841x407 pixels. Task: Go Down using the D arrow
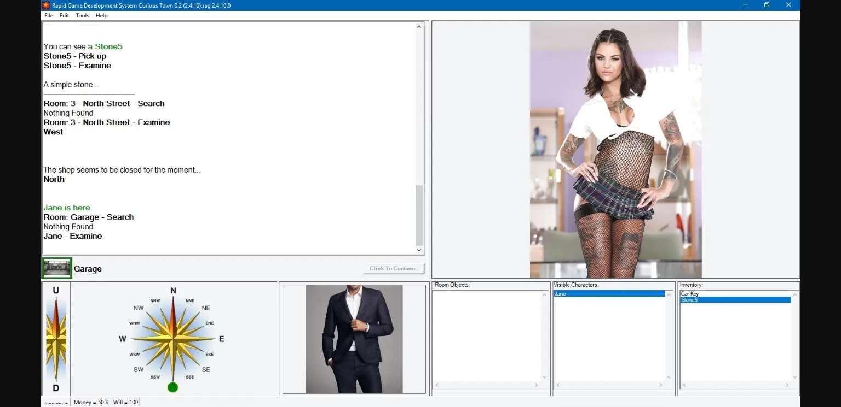[x=56, y=388]
